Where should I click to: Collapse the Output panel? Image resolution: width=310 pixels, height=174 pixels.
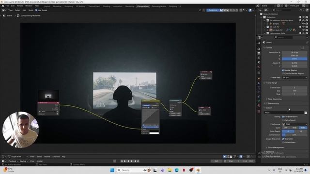268,108
